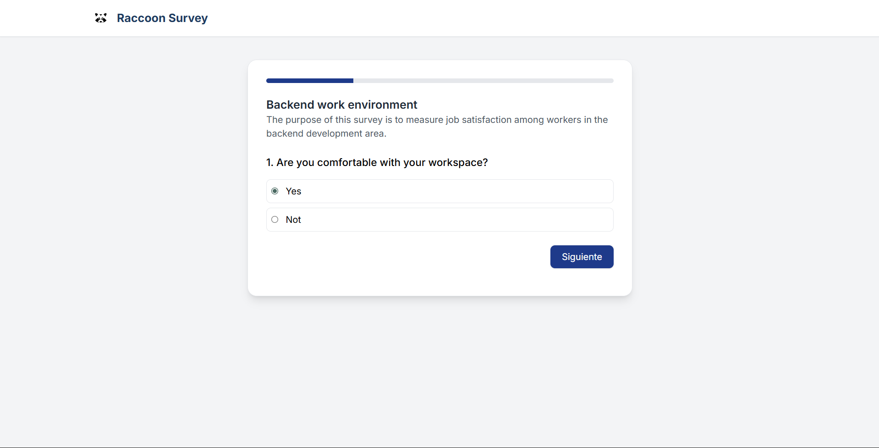Click the workspace comfort question text
Screen dimensions: 879x448
[x=377, y=162]
